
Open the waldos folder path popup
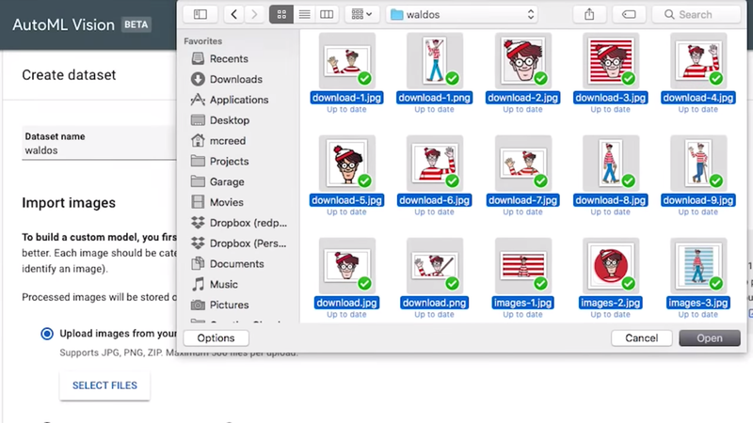[x=462, y=14]
